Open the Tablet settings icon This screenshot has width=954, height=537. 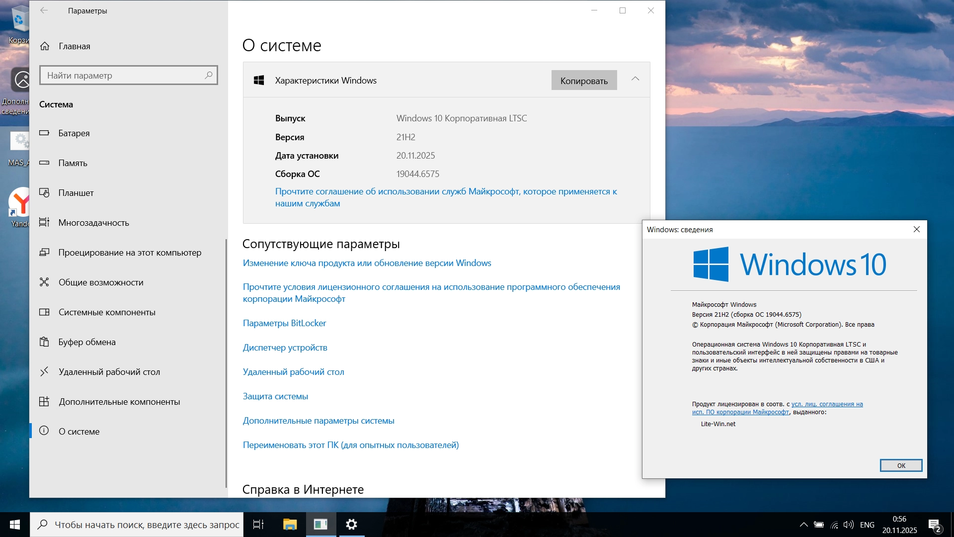pyautogui.click(x=44, y=192)
